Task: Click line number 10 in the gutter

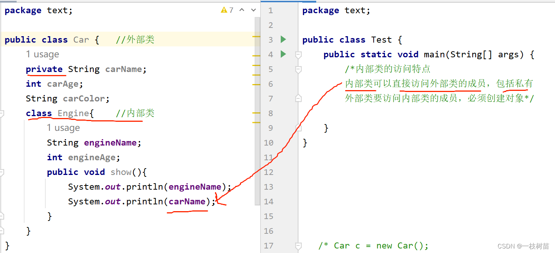Action: (x=269, y=143)
